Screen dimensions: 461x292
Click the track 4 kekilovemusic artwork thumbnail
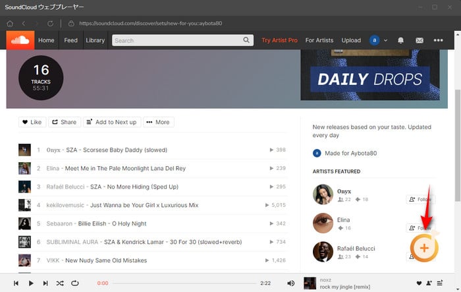coord(24,205)
